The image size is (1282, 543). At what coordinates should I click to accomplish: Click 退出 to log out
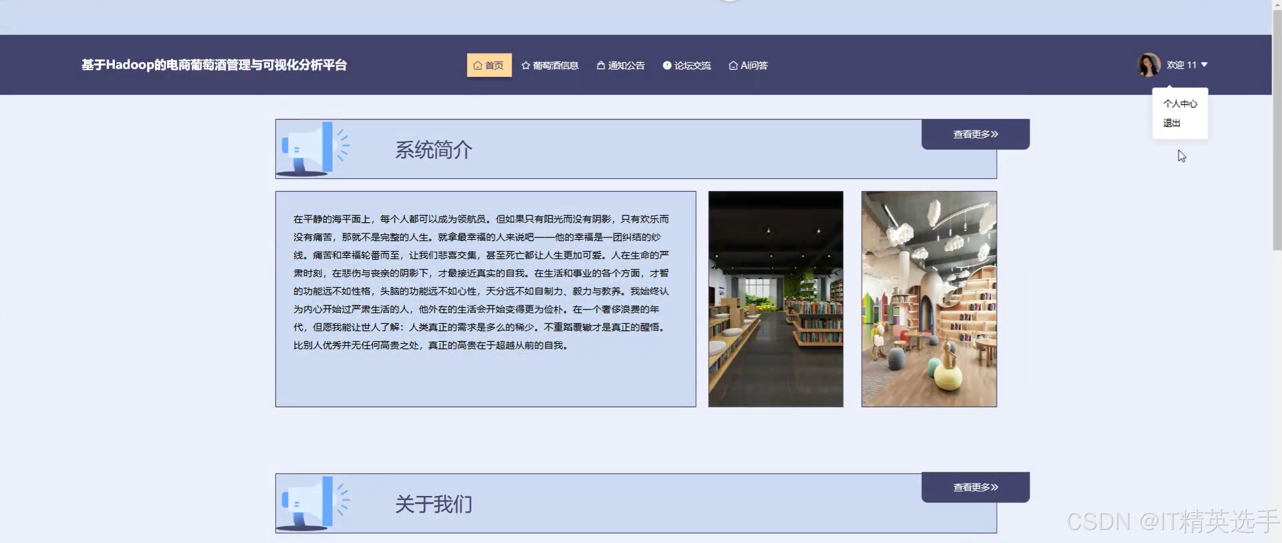point(1172,123)
